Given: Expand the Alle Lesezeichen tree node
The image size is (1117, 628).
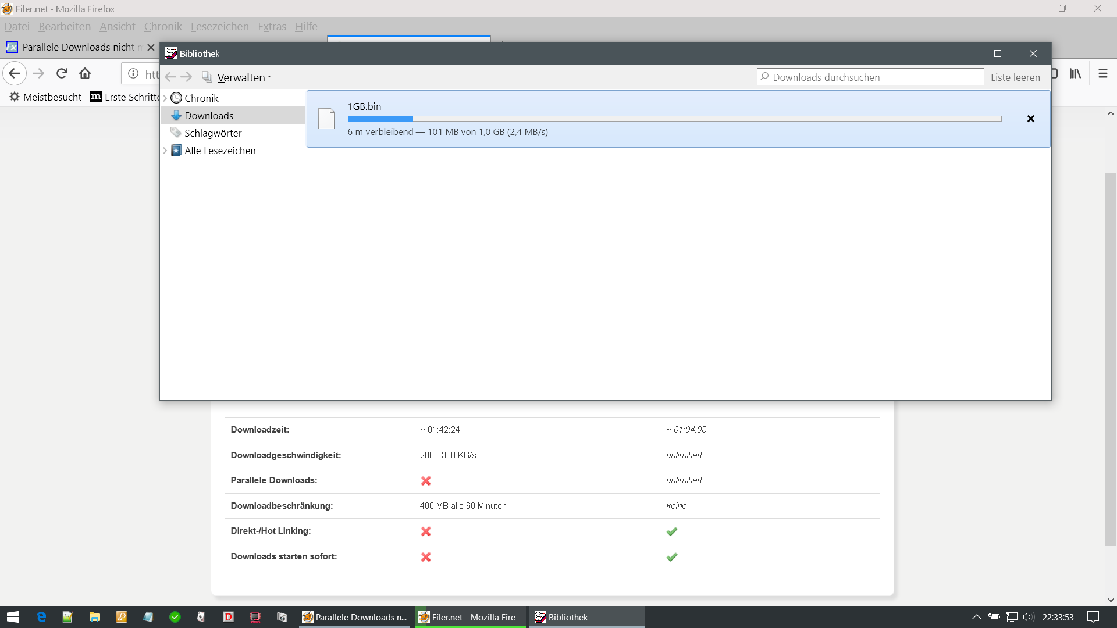Looking at the screenshot, I should coord(165,151).
